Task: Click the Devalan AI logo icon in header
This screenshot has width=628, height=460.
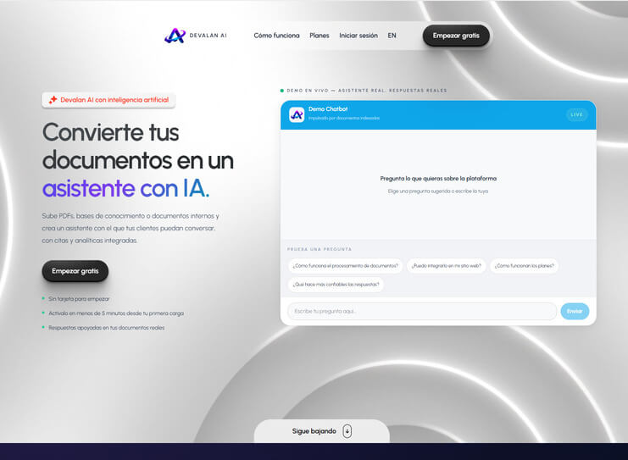Action: tap(175, 36)
